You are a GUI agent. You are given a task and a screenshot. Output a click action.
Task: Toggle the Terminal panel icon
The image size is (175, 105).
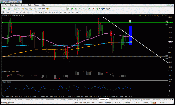[x=27, y=9]
